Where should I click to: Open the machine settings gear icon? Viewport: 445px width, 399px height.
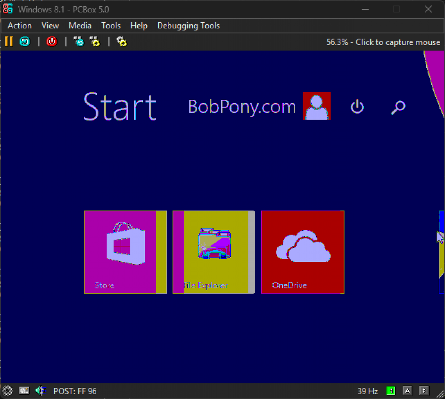click(122, 42)
